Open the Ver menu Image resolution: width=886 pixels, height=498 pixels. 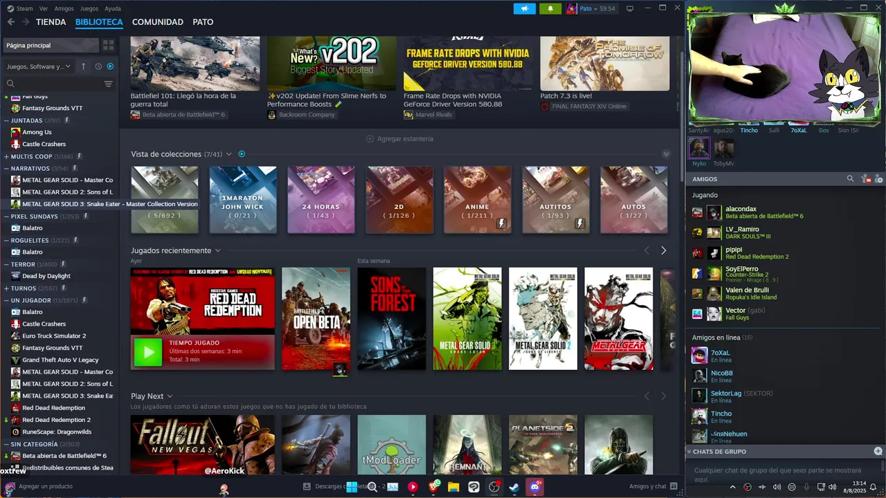[x=44, y=8]
